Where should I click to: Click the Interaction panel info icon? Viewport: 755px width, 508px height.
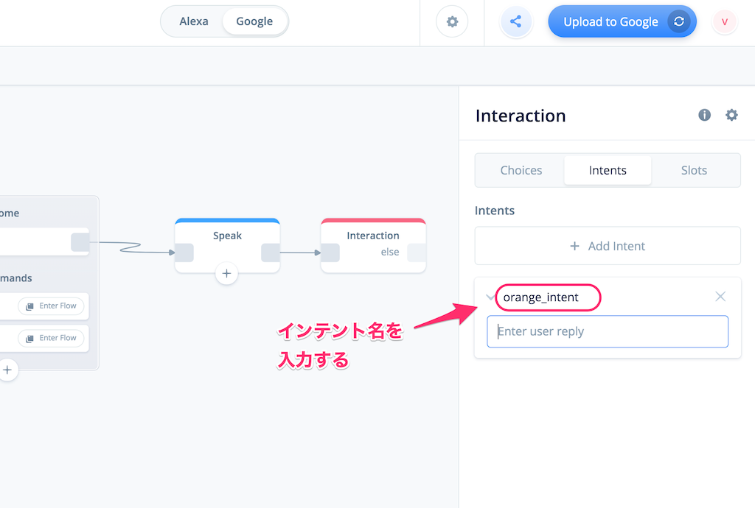point(704,115)
